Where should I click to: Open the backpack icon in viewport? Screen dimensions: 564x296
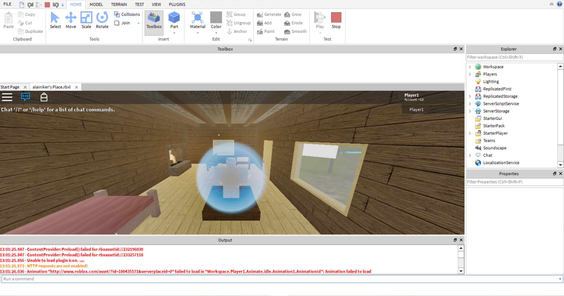[x=44, y=97]
